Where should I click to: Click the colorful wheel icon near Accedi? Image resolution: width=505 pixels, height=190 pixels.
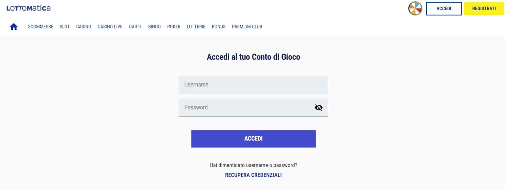(x=415, y=8)
